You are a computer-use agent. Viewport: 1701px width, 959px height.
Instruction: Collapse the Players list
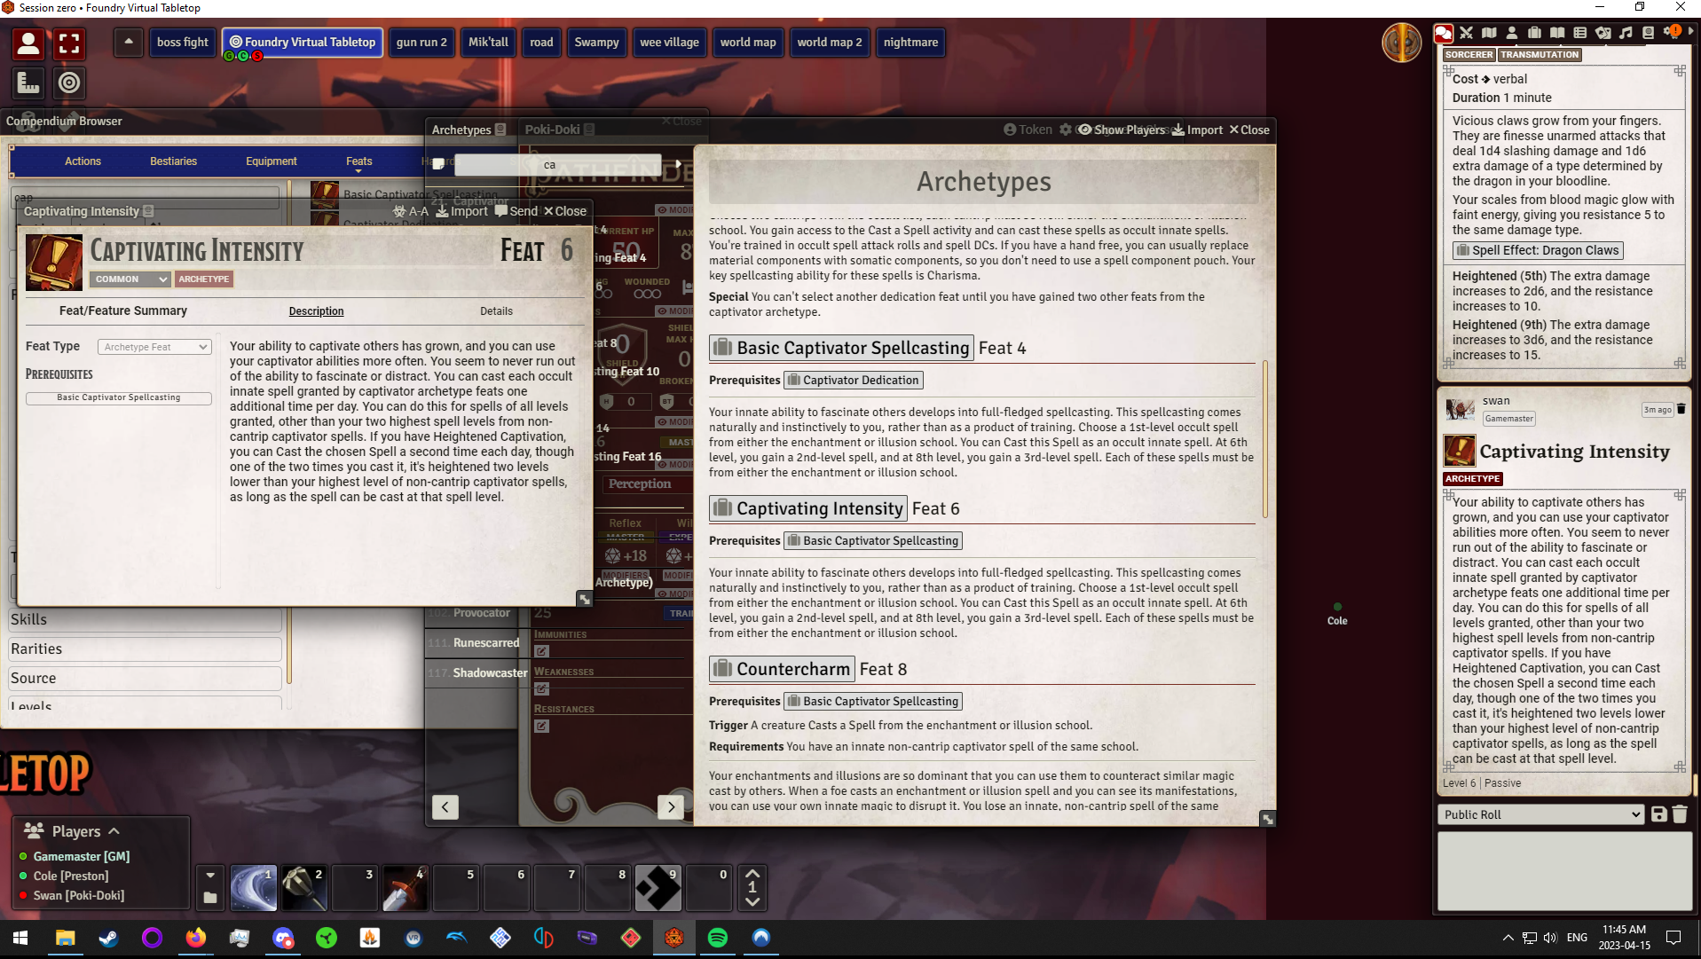pos(114,831)
